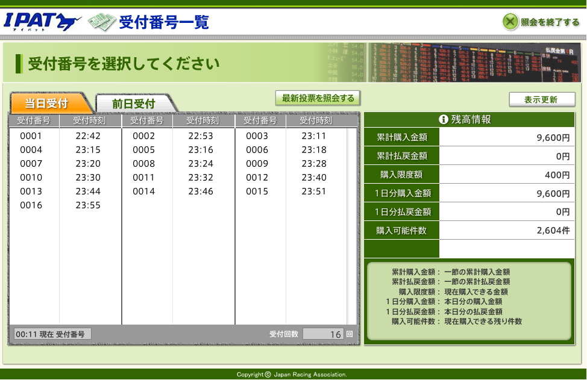
Task: Select receipt number 0012
Action: pyautogui.click(x=257, y=178)
